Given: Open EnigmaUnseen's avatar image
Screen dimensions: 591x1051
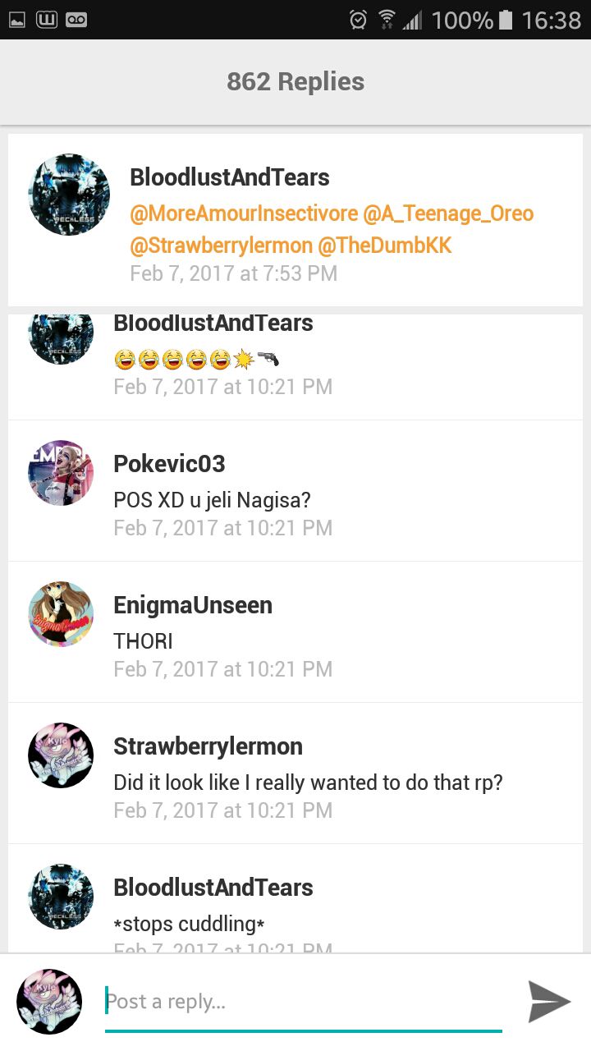Looking at the screenshot, I should coord(61,613).
